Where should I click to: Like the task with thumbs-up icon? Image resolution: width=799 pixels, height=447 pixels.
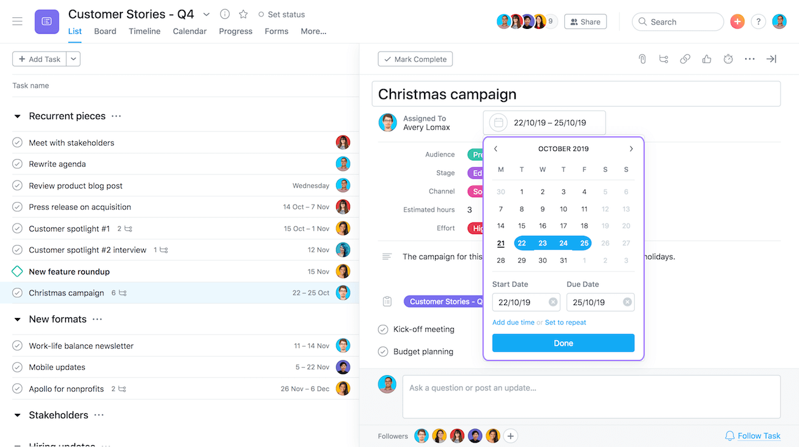coord(707,59)
